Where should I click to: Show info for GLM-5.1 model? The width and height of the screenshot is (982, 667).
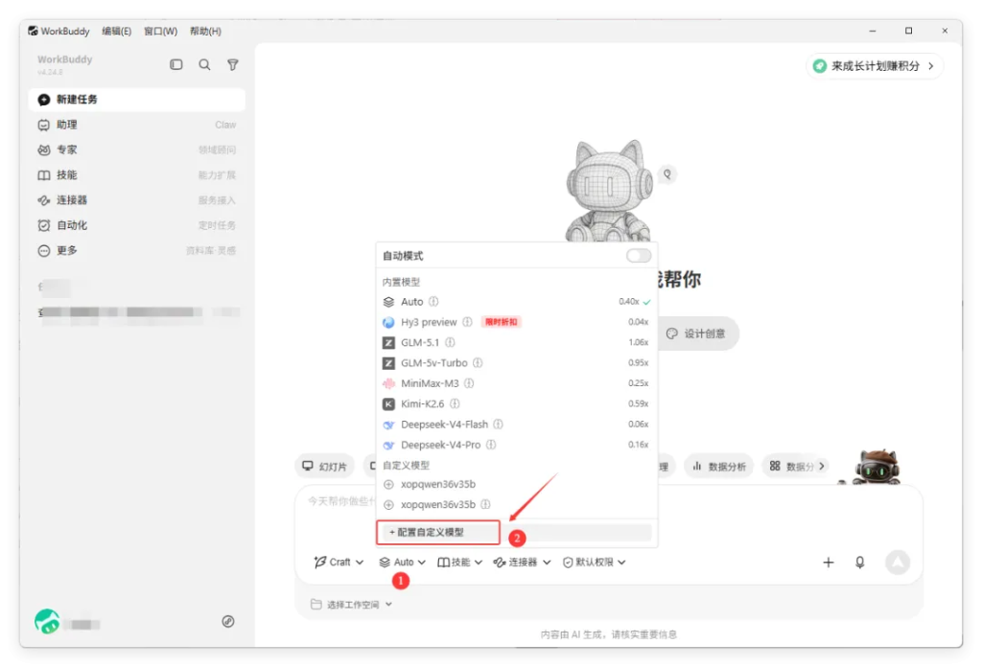pos(450,342)
